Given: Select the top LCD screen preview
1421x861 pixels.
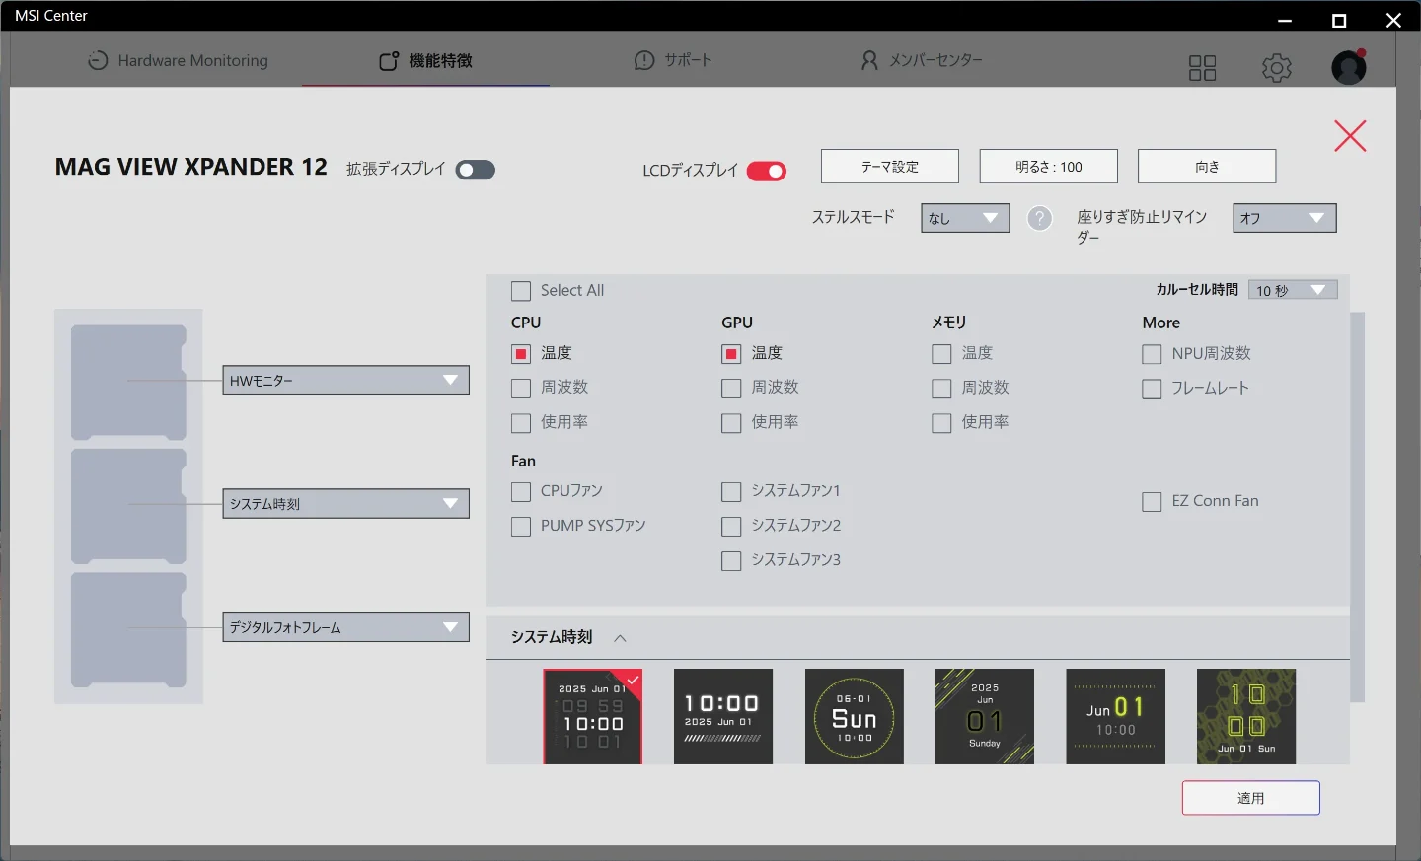Looking at the screenshot, I should click(x=128, y=382).
